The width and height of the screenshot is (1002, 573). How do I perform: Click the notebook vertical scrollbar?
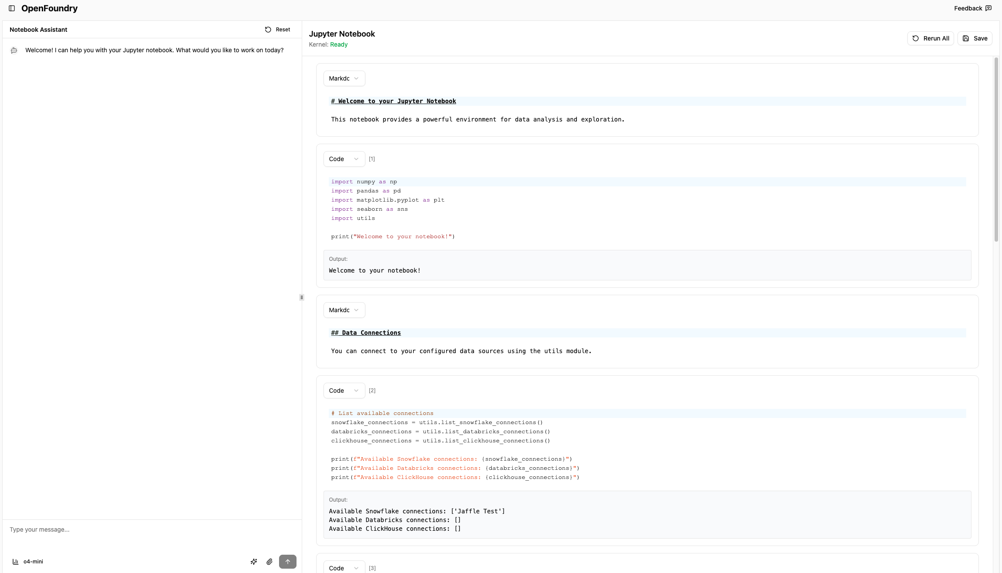pos(996,150)
